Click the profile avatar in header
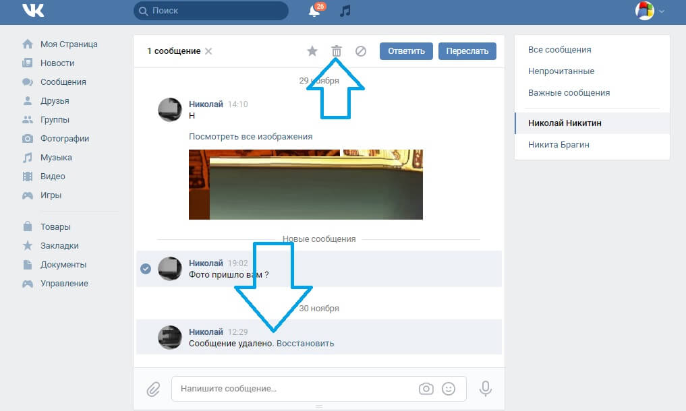Image resolution: width=686 pixels, height=411 pixels. [644, 11]
